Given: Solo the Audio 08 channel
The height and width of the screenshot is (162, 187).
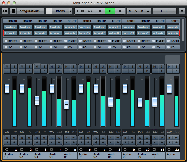Looking at the screenshot, I should click(117, 66).
